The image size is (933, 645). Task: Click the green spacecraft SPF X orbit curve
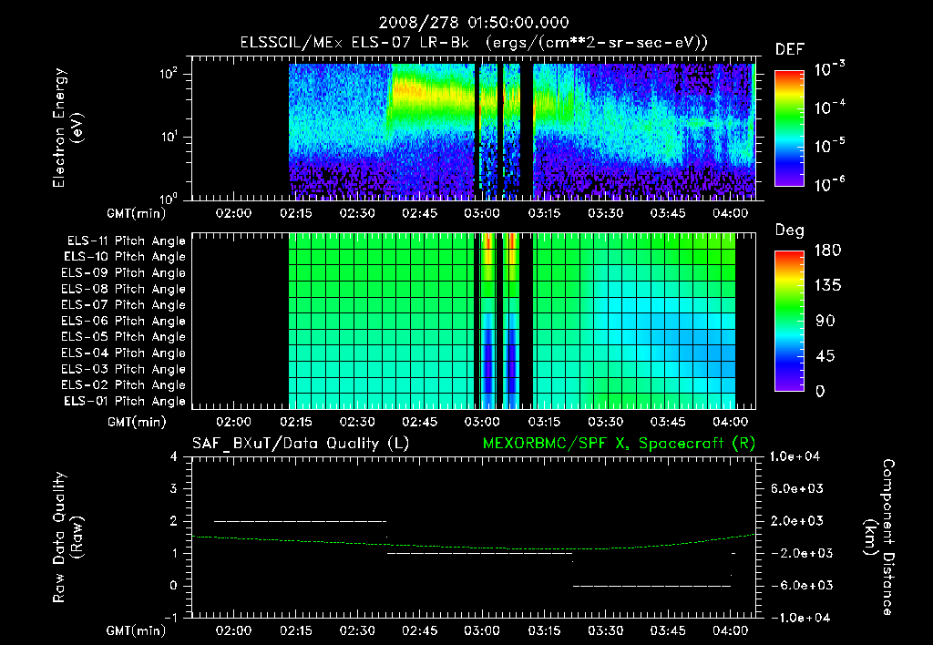[473, 547]
